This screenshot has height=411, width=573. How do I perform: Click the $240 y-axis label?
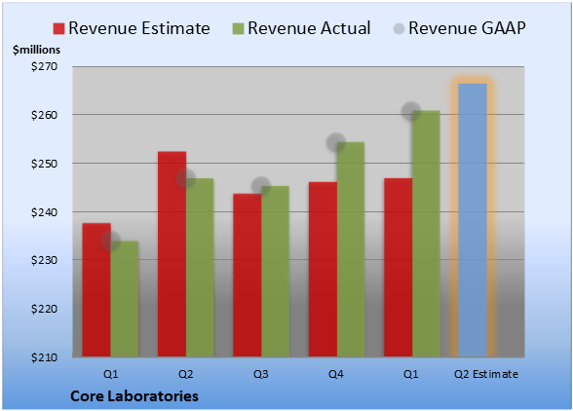click(44, 212)
